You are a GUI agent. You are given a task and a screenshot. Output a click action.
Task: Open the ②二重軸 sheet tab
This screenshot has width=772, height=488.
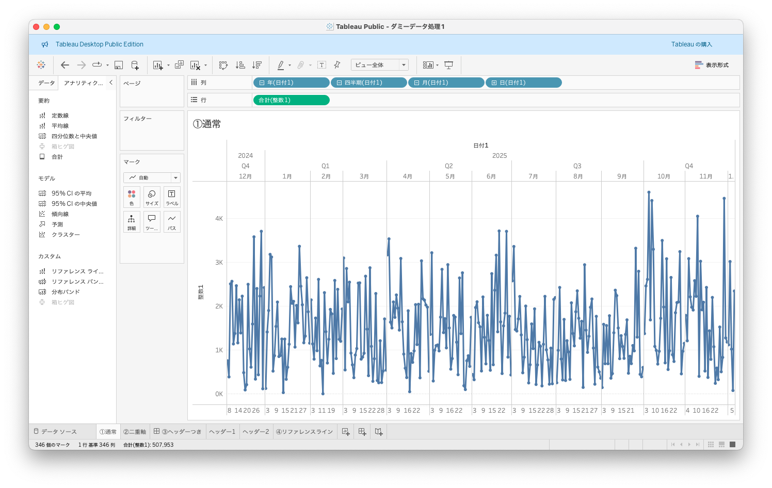pos(134,432)
